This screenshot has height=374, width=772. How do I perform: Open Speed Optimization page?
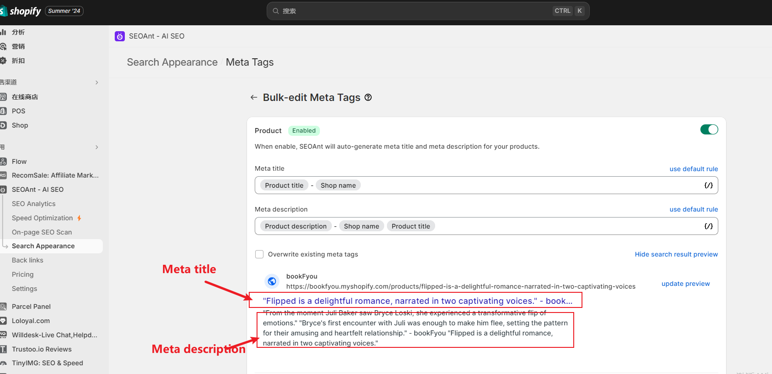(x=42, y=218)
